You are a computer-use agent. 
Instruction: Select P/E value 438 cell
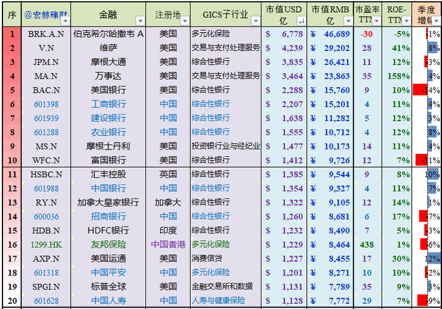(x=367, y=245)
